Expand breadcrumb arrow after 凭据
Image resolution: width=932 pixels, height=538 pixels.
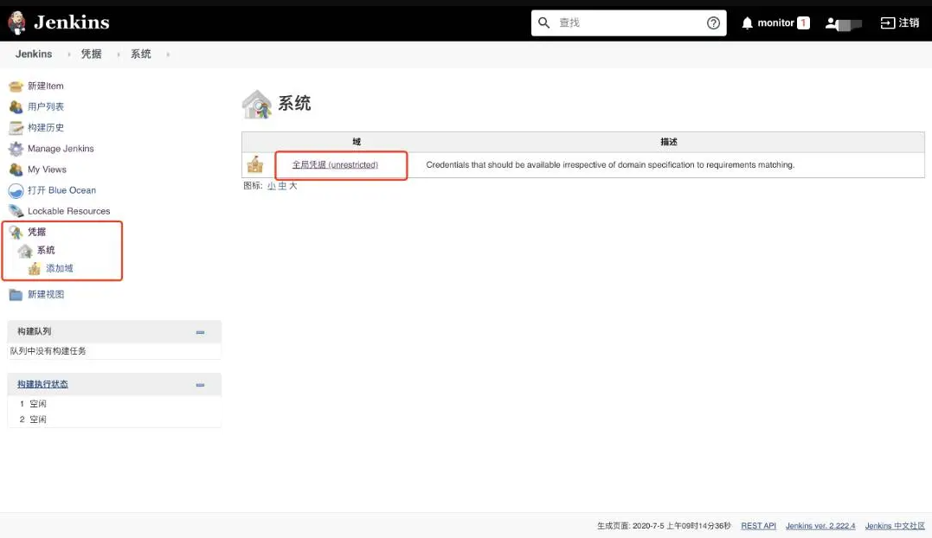pyautogui.click(x=117, y=54)
